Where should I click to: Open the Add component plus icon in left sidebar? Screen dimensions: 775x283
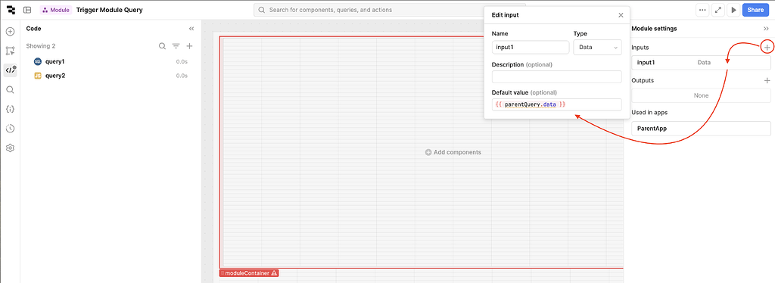(x=10, y=32)
